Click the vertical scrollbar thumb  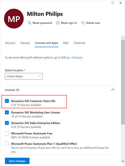[x=123, y=82]
